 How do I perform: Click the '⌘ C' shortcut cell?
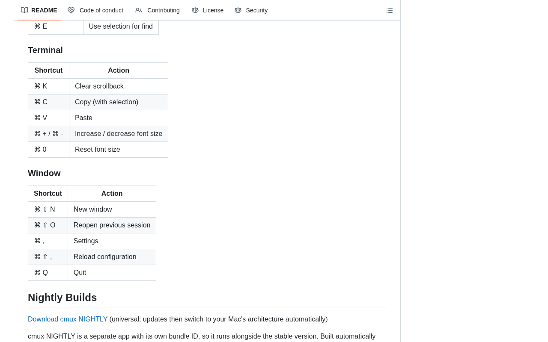[x=49, y=102]
